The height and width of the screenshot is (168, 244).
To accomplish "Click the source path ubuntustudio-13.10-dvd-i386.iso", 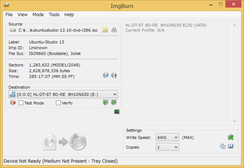I will point(58,30).
